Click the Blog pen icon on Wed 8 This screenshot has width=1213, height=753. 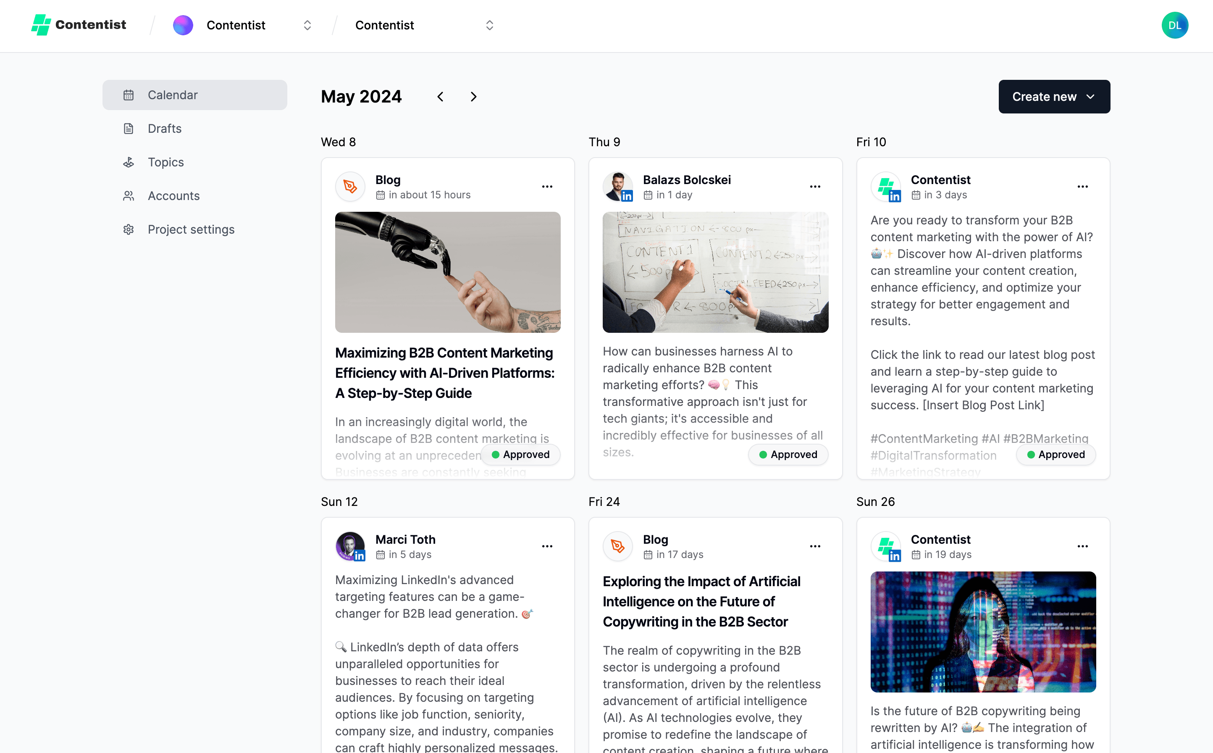click(350, 187)
